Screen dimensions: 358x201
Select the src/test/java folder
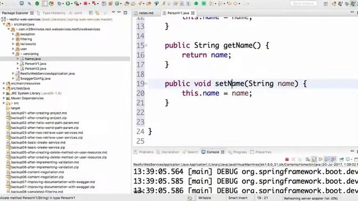(x=20, y=88)
